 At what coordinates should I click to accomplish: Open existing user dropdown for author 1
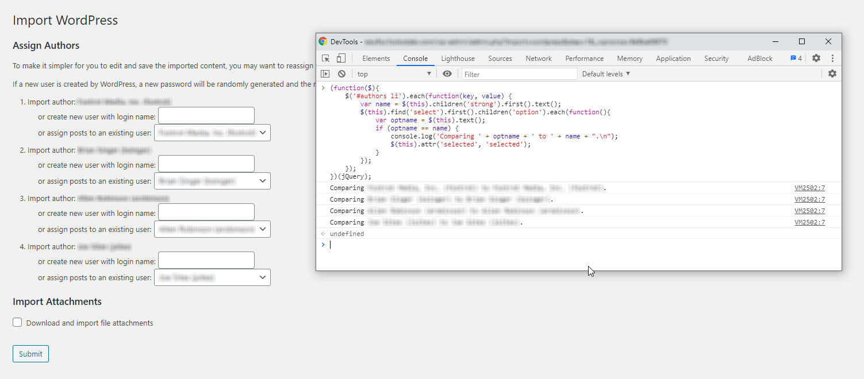(x=212, y=133)
